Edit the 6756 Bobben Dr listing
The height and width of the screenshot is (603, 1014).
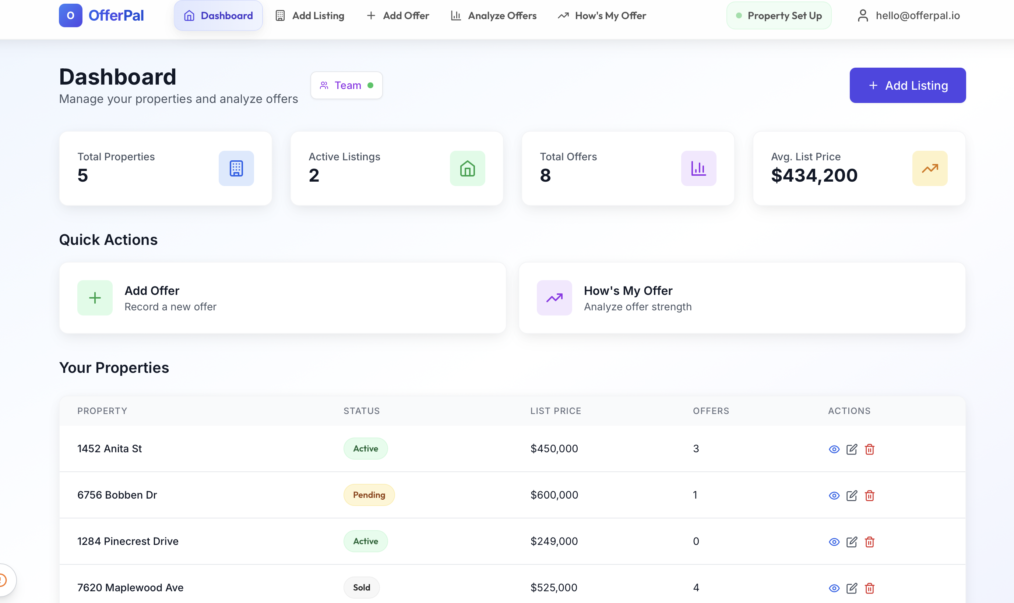[x=852, y=495]
